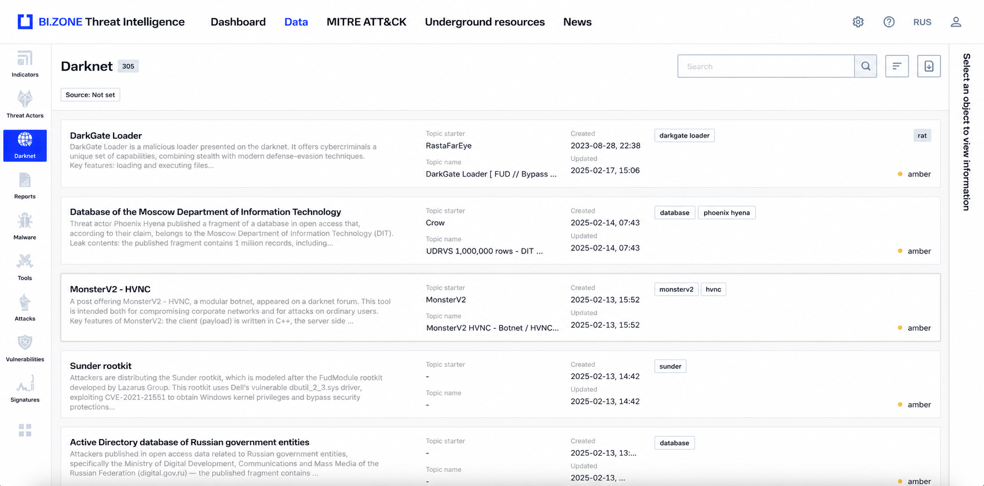Click the darkgate loader tag

(x=684, y=136)
